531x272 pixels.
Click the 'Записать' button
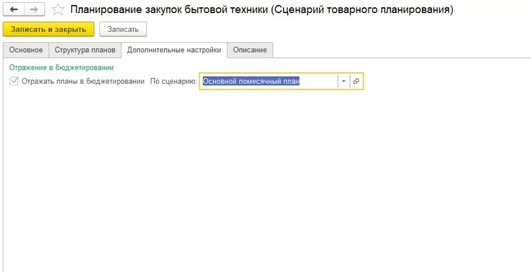tap(123, 29)
